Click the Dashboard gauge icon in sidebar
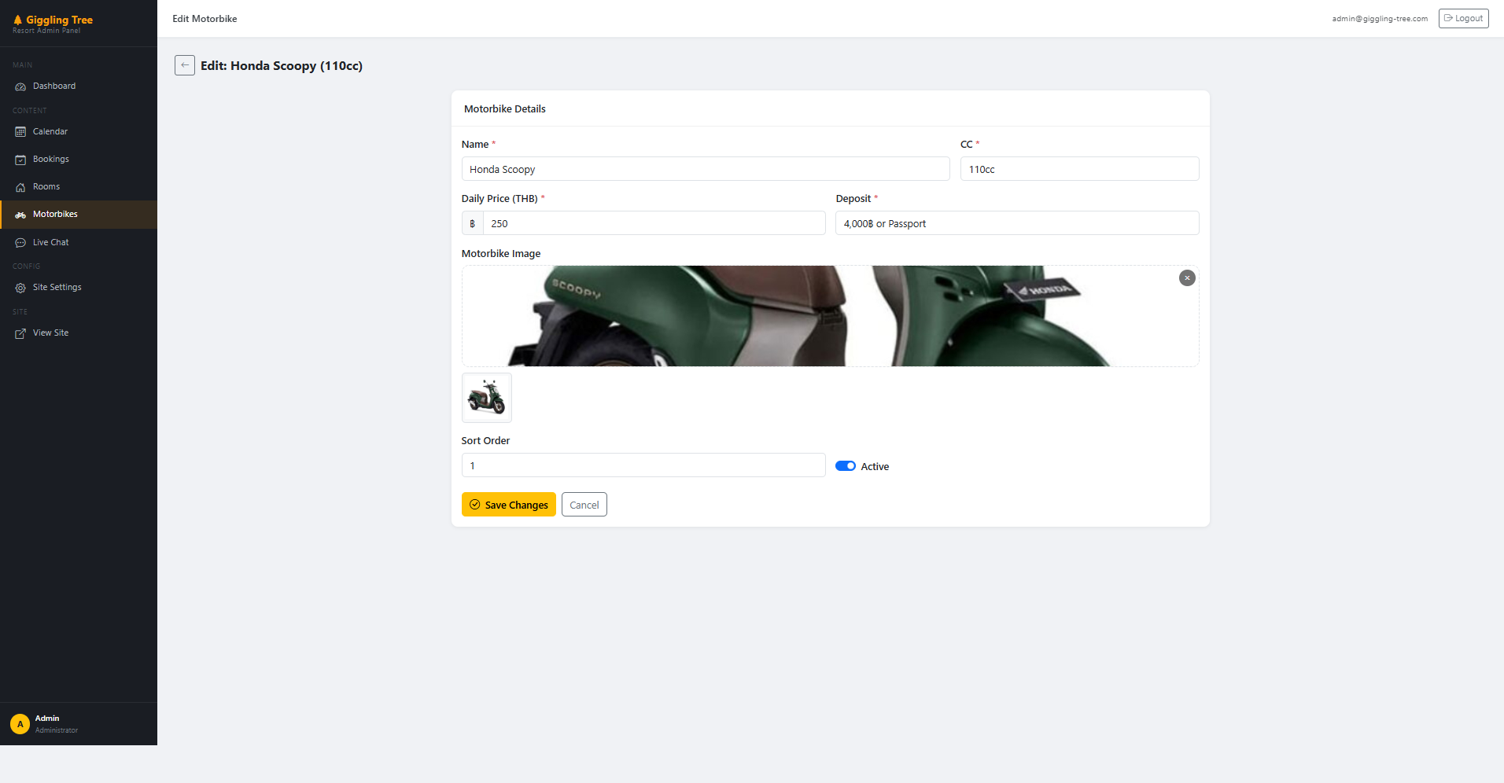This screenshot has width=1504, height=783. [20, 86]
